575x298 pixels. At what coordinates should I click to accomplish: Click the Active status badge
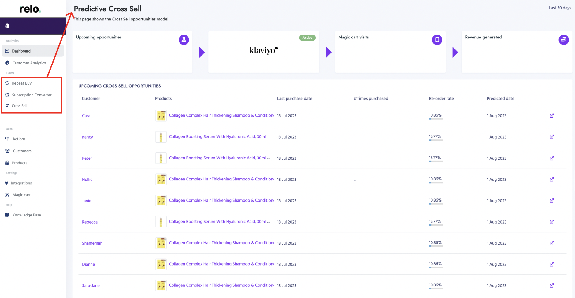click(307, 38)
